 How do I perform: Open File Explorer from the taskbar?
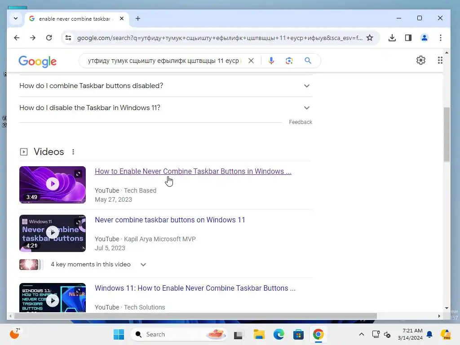coord(259,334)
